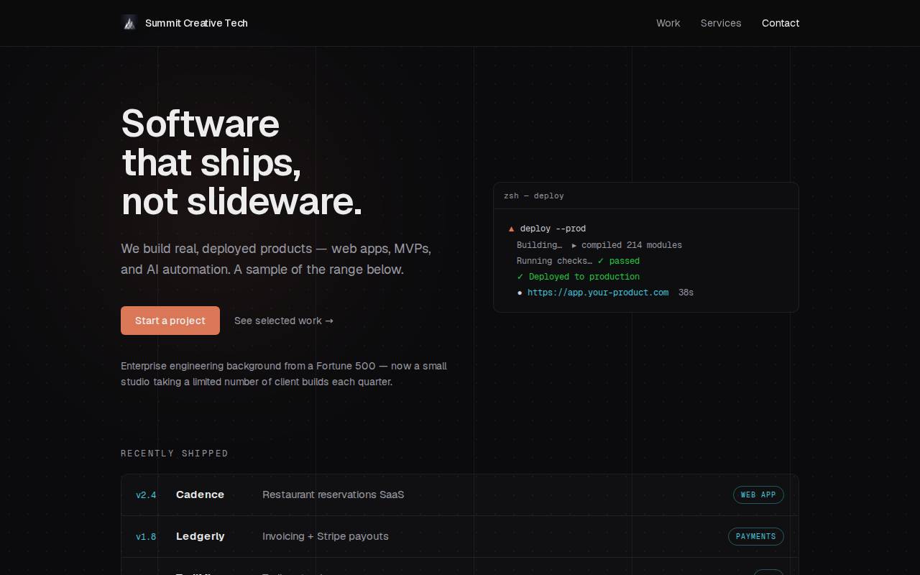Click the zsh — deploy terminal title
The image size is (920, 575).
click(534, 195)
